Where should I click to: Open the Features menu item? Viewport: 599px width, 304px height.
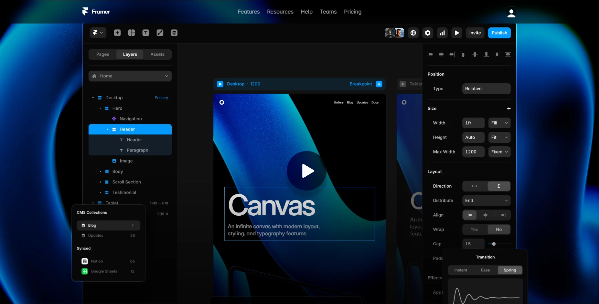249,12
